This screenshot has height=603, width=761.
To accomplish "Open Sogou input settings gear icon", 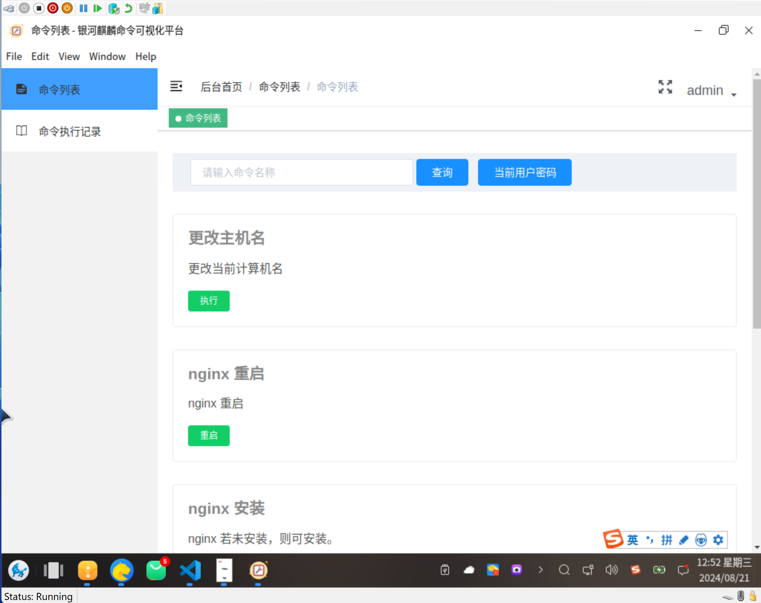I will click(718, 540).
